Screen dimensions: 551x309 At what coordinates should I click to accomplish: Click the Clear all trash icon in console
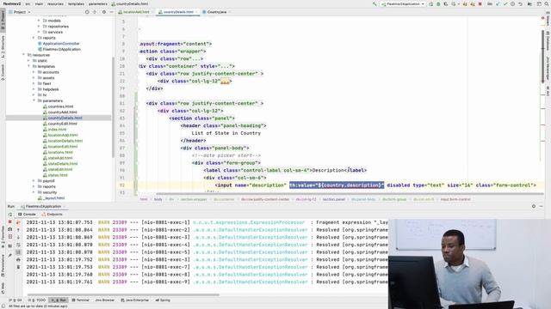[18, 267]
